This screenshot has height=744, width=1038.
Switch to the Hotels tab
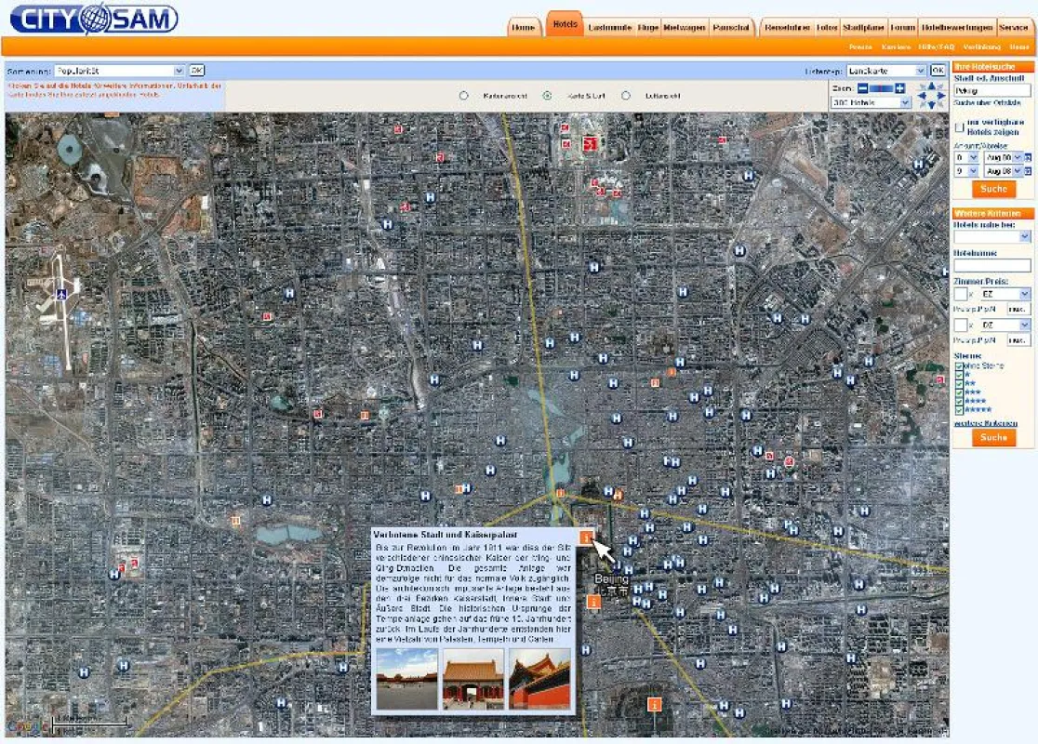click(x=565, y=24)
